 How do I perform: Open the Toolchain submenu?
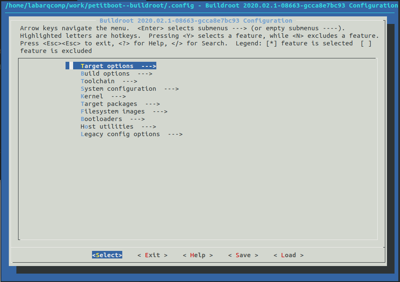point(109,81)
